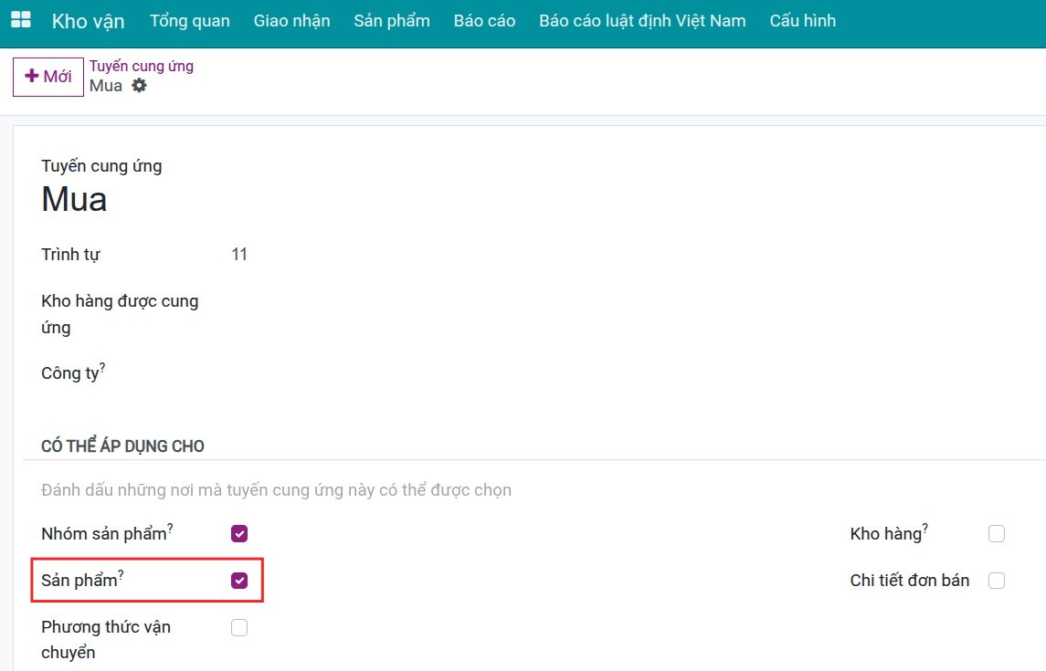
Task: Enable the Phương thức vận chuyển checkbox
Action: click(x=239, y=627)
